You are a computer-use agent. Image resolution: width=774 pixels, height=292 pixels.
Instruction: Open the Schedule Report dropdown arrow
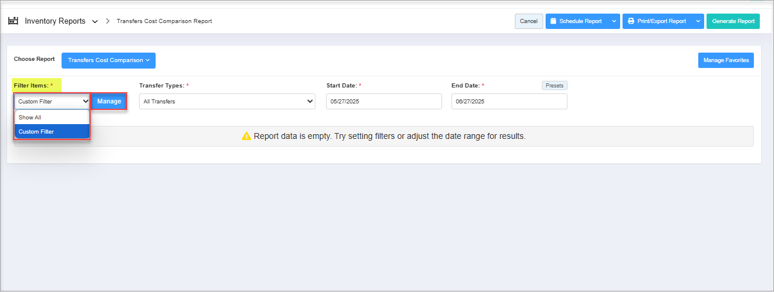(614, 21)
